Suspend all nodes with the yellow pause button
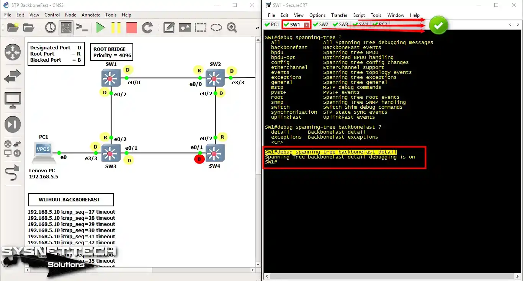This screenshot has height=281, width=523. click(x=116, y=28)
